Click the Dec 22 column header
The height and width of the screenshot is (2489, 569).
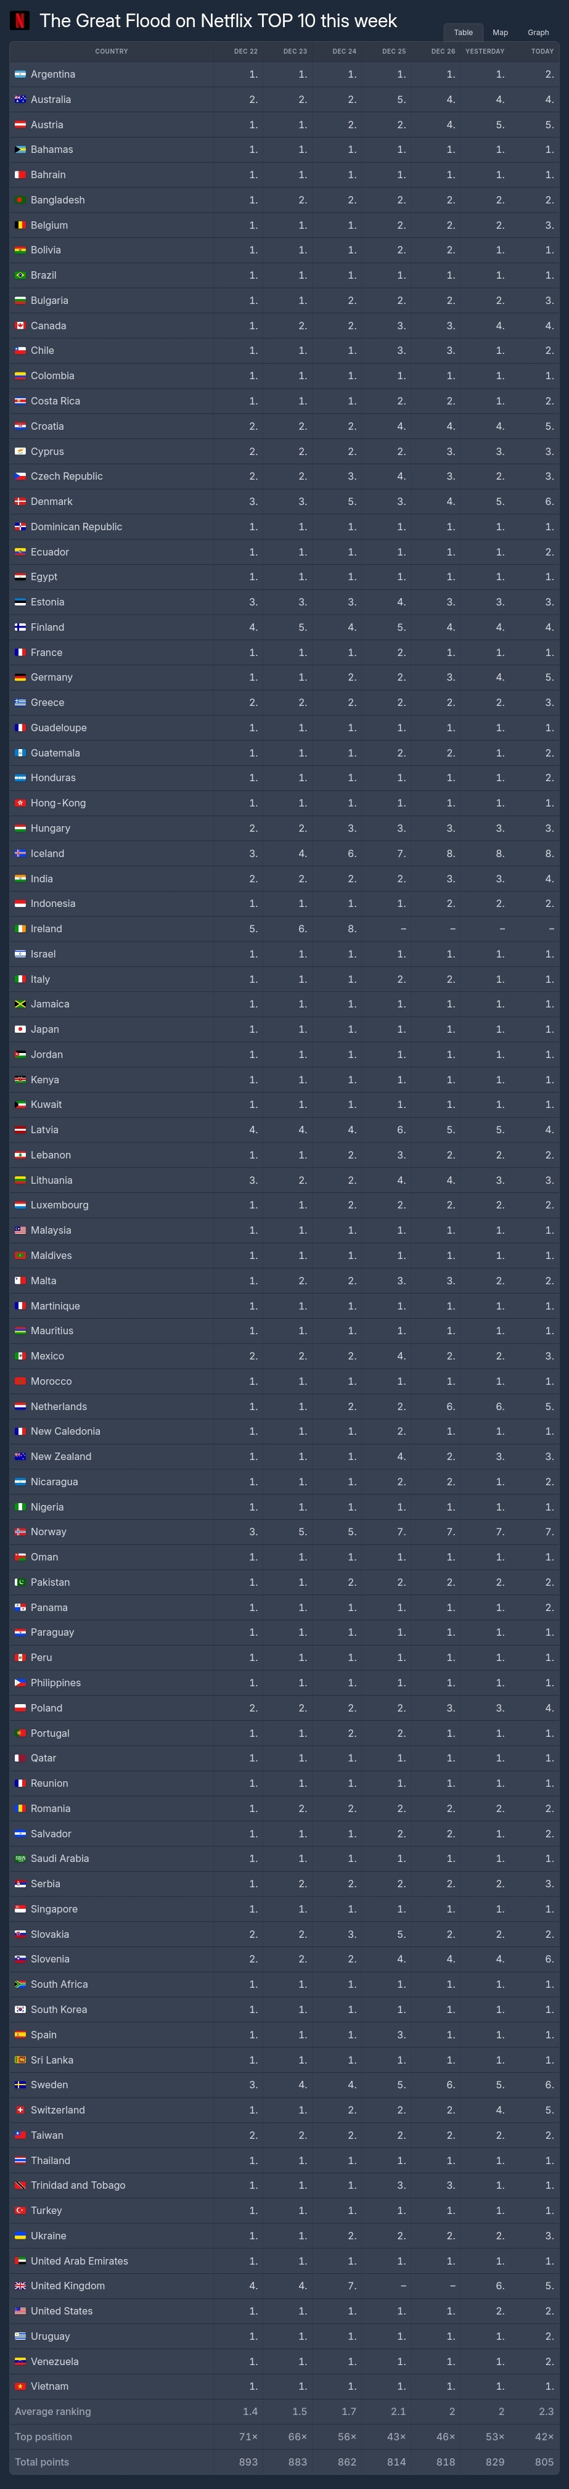pos(245,51)
